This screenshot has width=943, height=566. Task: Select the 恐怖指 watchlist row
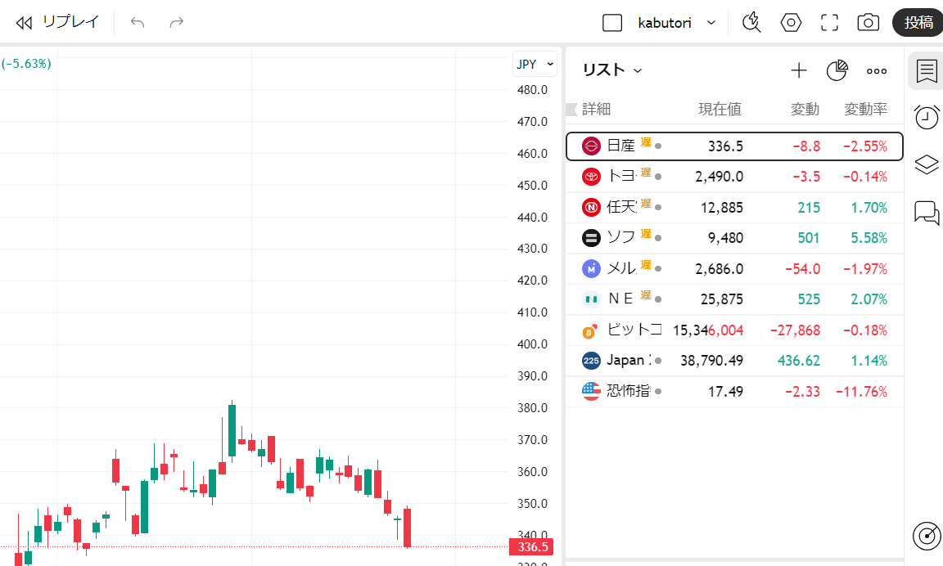point(734,391)
